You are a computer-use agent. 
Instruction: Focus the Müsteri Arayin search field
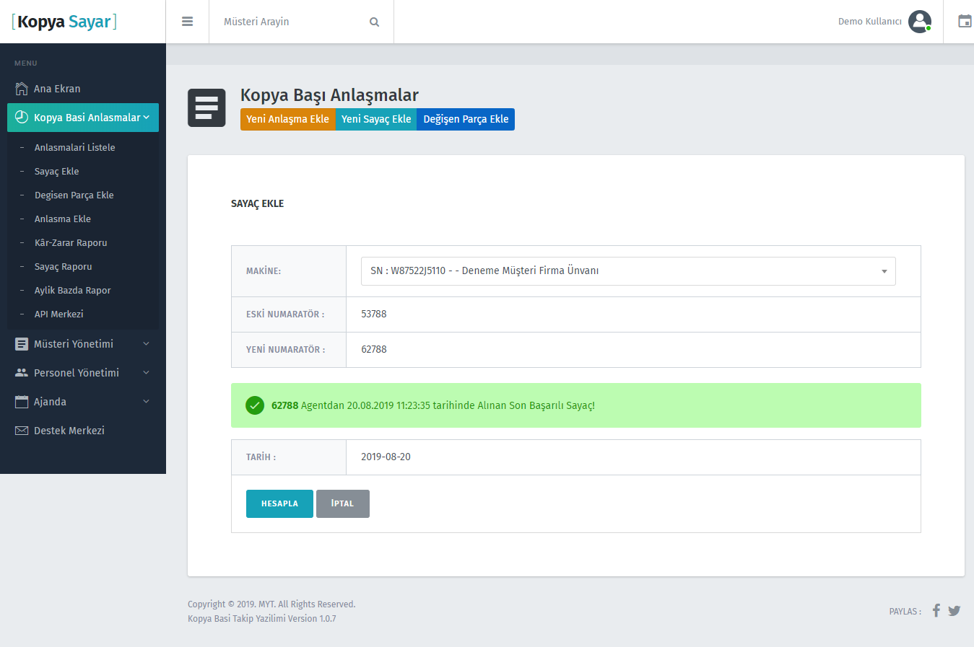pyautogui.click(x=292, y=22)
